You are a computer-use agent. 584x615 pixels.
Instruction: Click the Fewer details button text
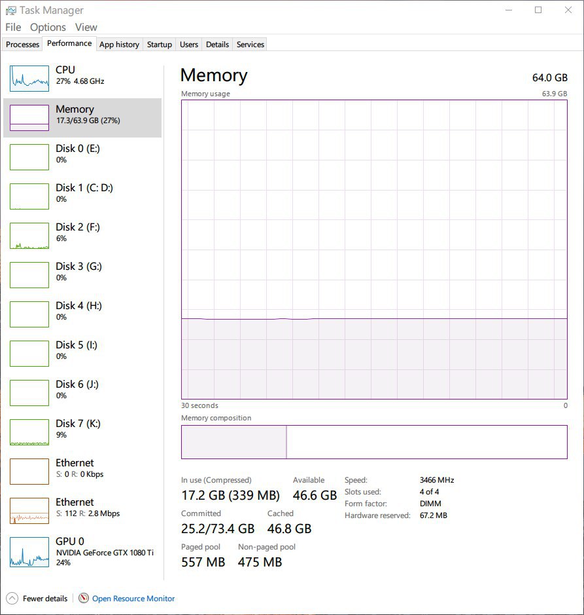45,599
